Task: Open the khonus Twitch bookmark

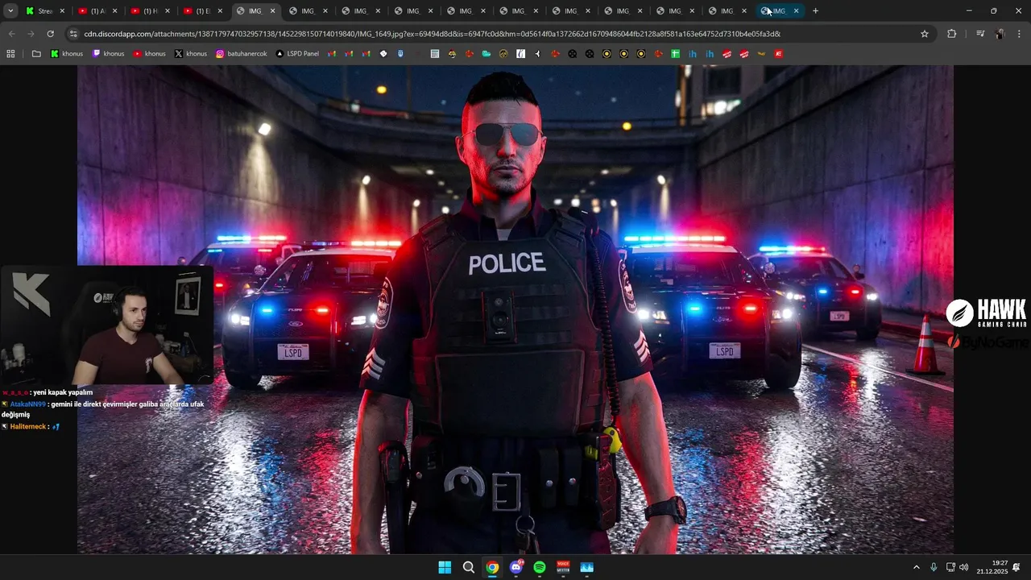Action: (108, 54)
